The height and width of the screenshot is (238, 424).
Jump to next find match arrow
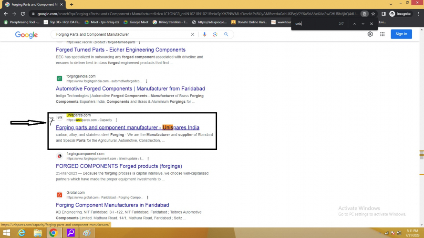pos(363,24)
